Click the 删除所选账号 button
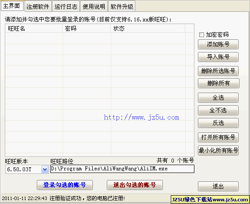 [218, 71]
